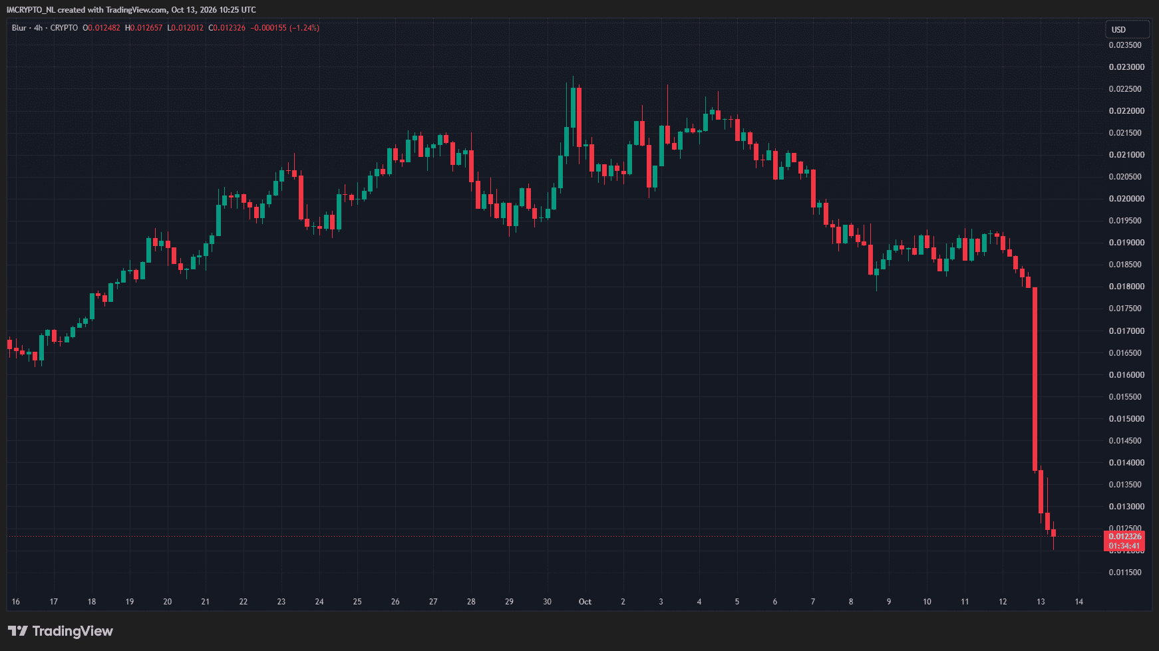Click the 0.023500 price axis label
The height and width of the screenshot is (651, 1159).
1125,45
